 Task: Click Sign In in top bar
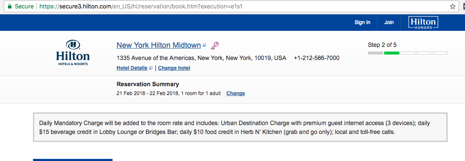pyautogui.click(x=362, y=22)
